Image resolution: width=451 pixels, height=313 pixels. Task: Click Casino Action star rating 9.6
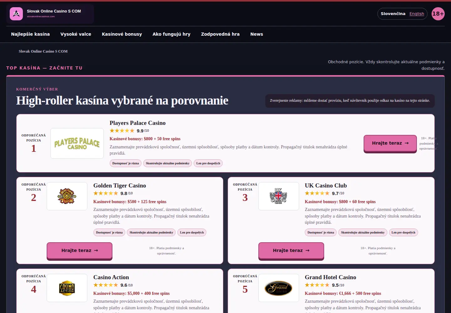[x=113, y=285]
